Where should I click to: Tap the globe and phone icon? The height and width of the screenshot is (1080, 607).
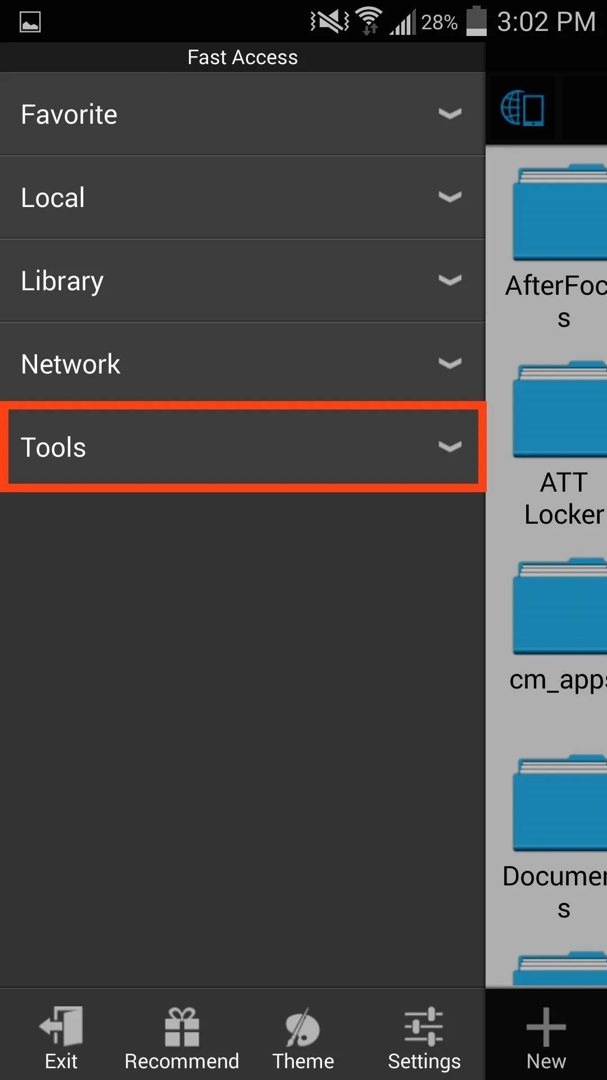523,108
